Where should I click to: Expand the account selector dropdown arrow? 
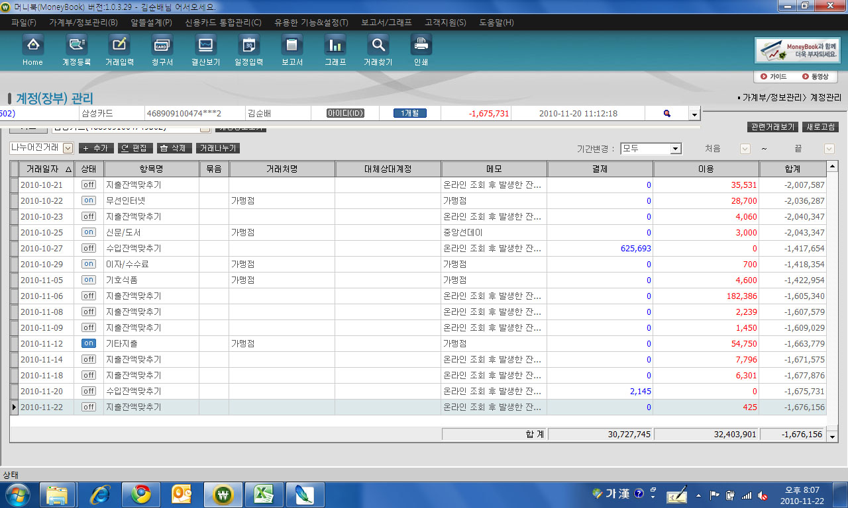[x=694, y=114]
